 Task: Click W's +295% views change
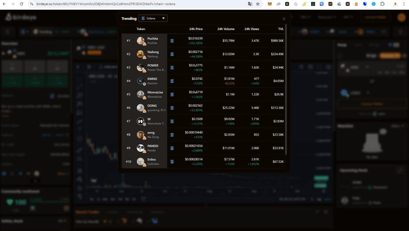[255, 123]
